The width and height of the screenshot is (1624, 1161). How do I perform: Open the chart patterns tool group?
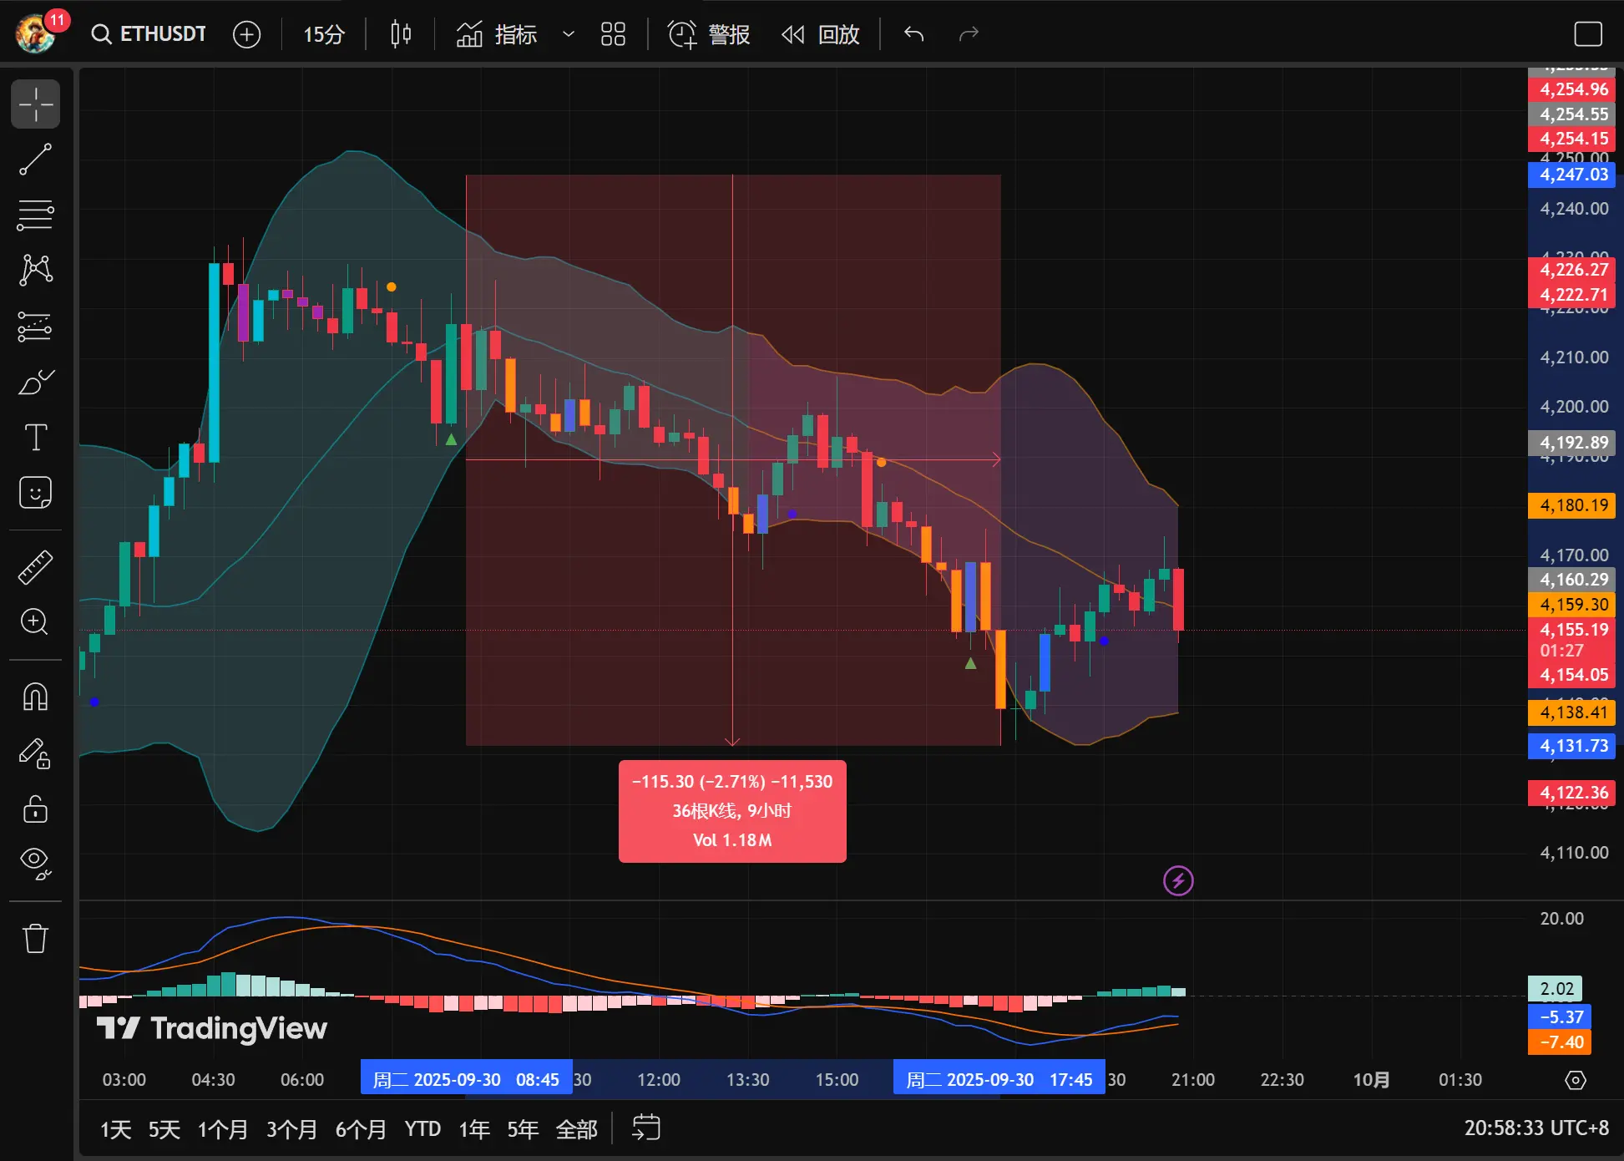tap(35, 270)
